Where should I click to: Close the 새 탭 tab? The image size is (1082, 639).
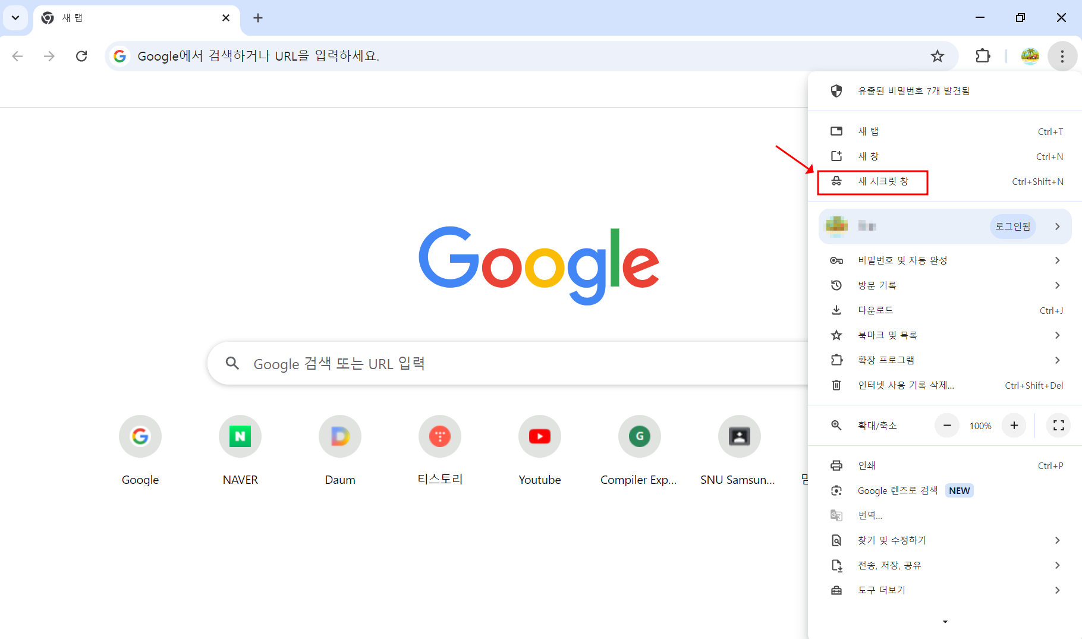[x=226, y=18]
